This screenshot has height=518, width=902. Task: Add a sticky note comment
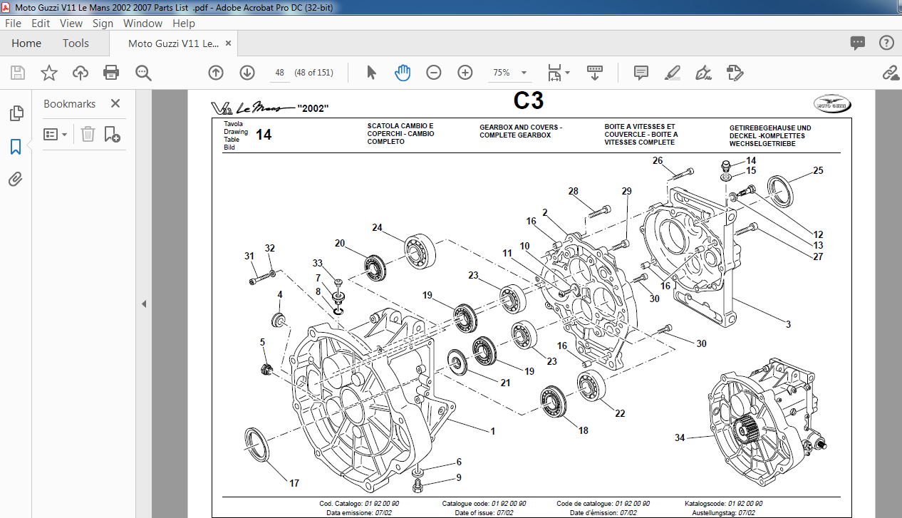pos(641,73)
